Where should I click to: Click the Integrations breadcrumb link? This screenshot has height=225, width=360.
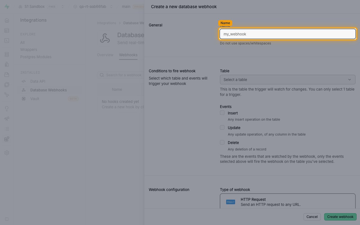(x=107, y=23)
